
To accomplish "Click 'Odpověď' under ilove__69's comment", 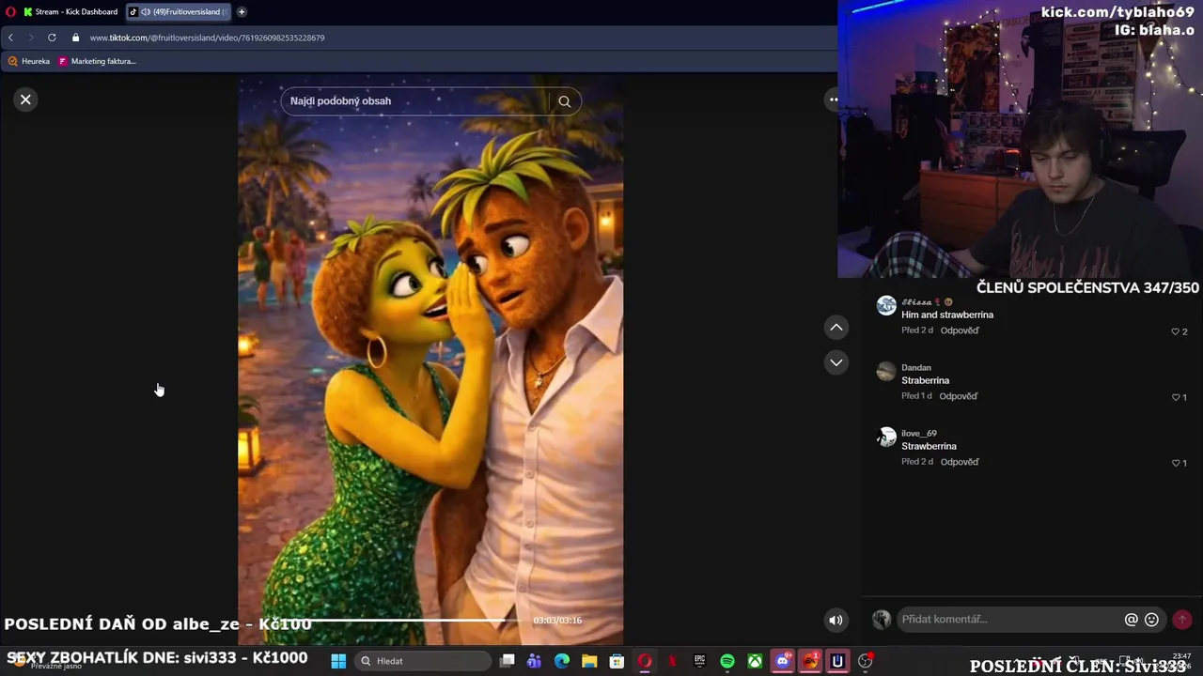I will pos(960,462).
